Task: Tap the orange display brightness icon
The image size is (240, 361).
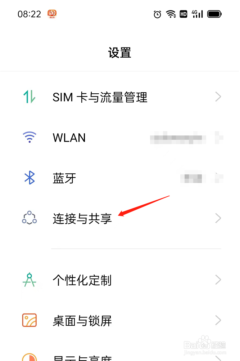Action: (30, 357)
